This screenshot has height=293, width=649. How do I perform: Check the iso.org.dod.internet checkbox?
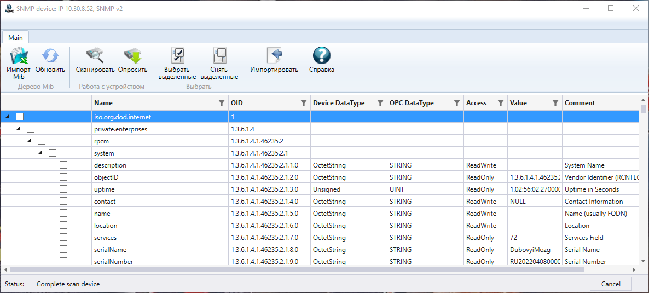20,117
